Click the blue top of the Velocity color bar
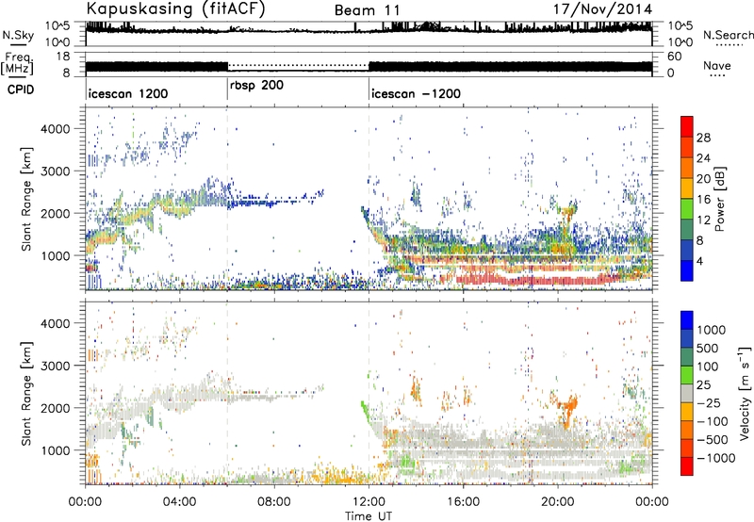Viewport: 754px width, 522px height. 687,319
